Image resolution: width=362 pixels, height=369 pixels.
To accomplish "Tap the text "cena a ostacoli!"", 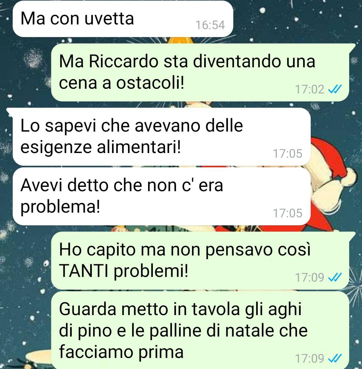I will [x=122, y=83].
